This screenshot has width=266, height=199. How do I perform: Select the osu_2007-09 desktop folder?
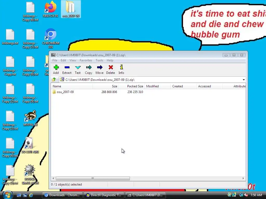[71, 9]
